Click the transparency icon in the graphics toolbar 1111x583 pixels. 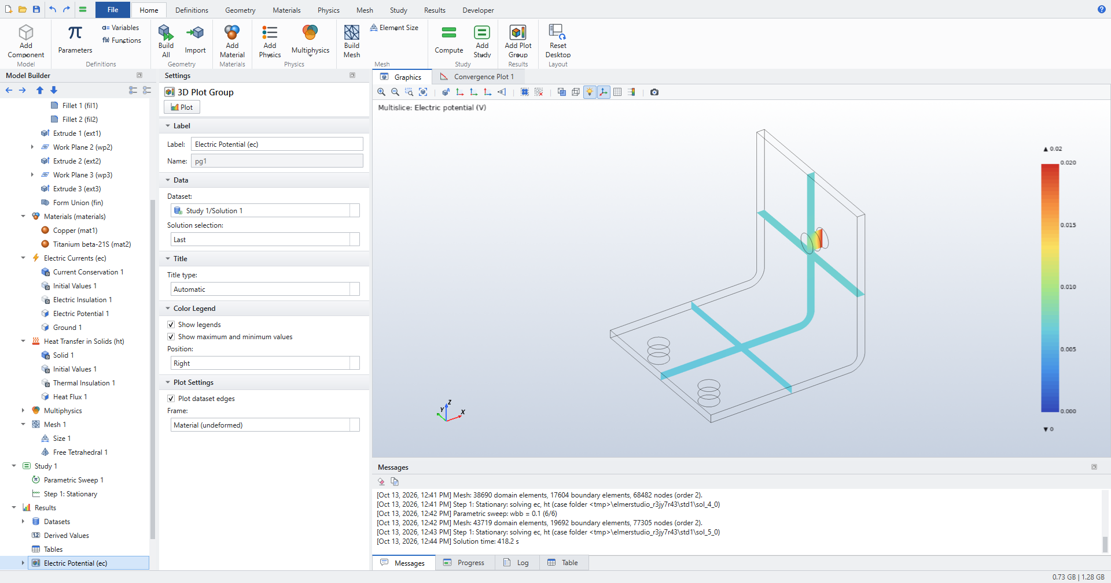(562, 92)
